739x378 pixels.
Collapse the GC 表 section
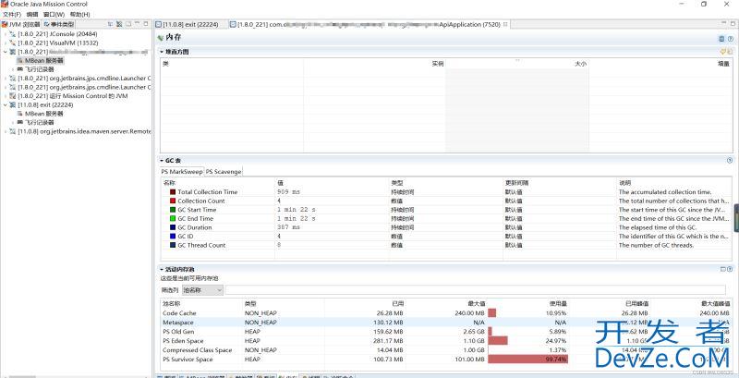click(162, 161)
